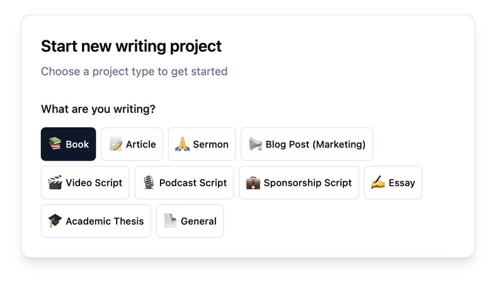Select the Academic Thesis label
Viewport: 504px width, 281px height.
point(105,221)
